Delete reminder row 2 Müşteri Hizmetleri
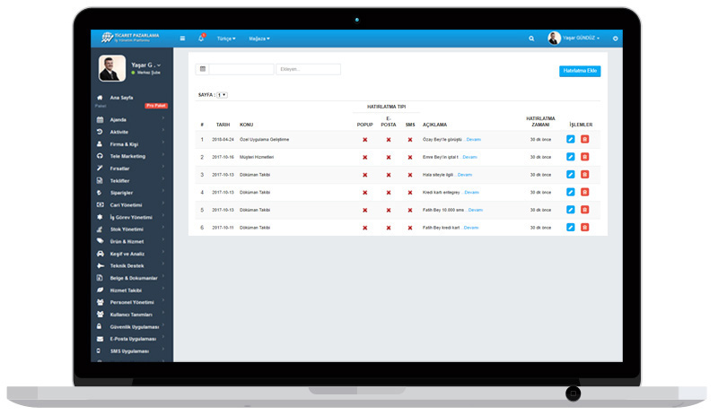 pyautogui.click(x=585, y=157)
